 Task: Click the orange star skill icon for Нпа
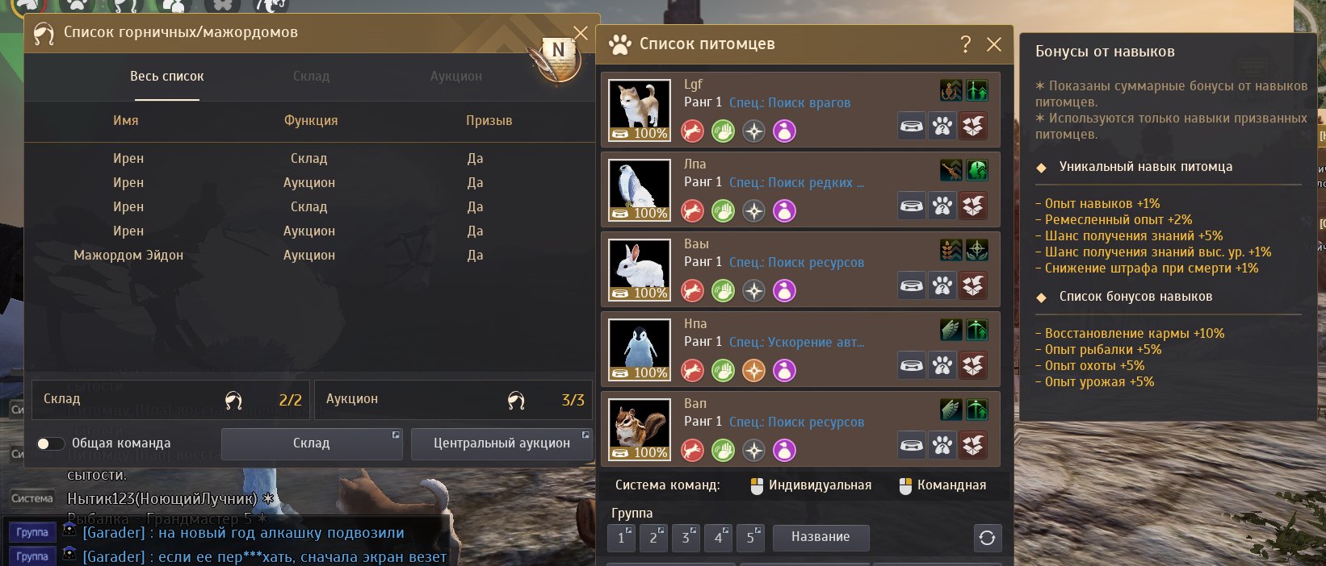[x=754, y=371]
